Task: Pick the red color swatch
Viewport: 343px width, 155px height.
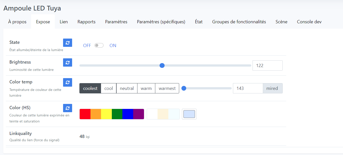Action: 85,114
